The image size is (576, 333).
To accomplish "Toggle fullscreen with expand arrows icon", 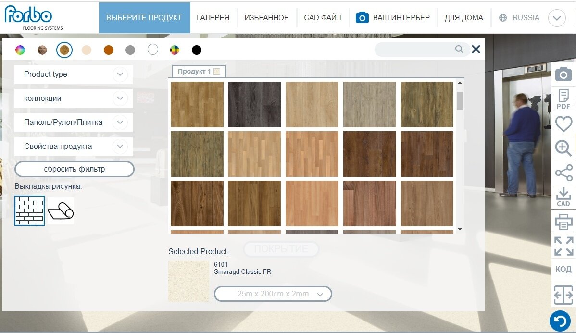I will (563, 246).
